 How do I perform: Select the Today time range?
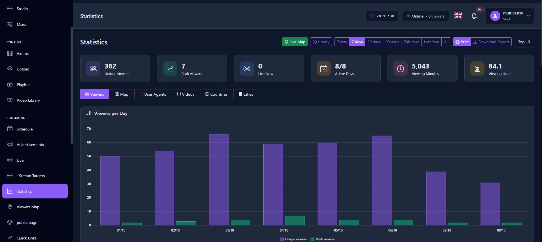[x=342, y=42]
